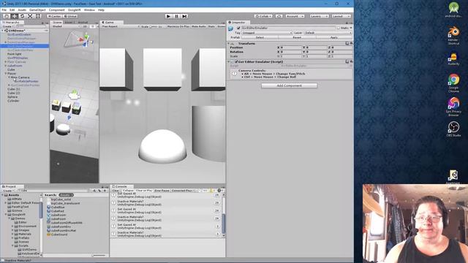Toggle Console Error Pause
The image size is (468, 263).
[x=162, y=190]
